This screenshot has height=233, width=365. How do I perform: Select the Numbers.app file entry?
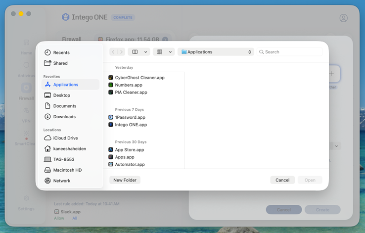(x=125, y=85)
